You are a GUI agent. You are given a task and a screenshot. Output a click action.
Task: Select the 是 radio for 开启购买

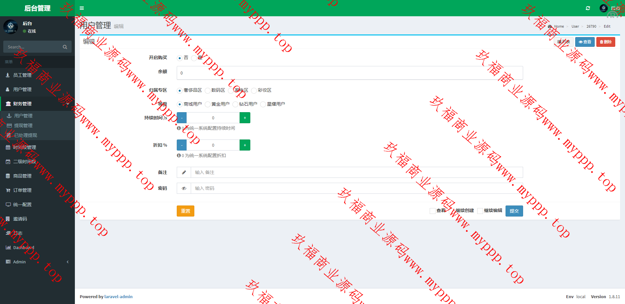[x=194, y=58]
